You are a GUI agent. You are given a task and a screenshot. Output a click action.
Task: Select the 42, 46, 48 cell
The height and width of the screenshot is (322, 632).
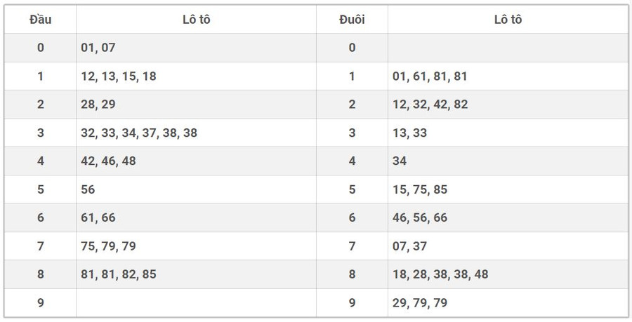(109, 161)
